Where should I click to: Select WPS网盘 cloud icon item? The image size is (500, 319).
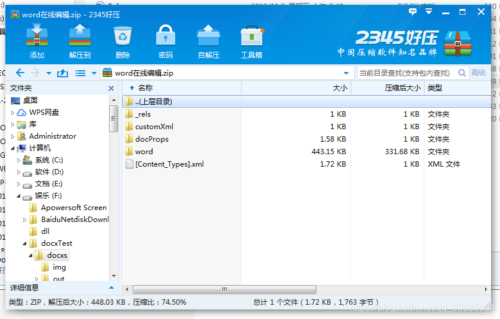[x=21, y=112]
